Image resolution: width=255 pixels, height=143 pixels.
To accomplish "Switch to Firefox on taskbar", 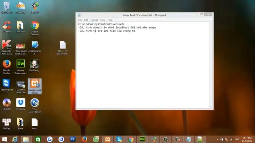I will 84,139.
